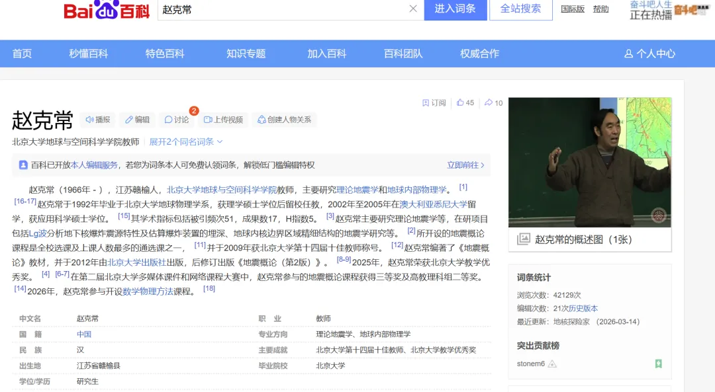Click citation reference [1]
The image size is (715, 392).
click(463, 187)
